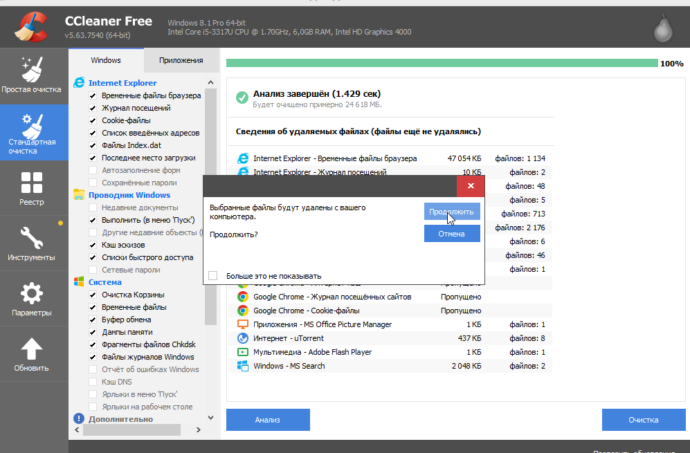The image size is (690, 453).
Task: Select Проводник Windows category header
Action: [129, 195]
